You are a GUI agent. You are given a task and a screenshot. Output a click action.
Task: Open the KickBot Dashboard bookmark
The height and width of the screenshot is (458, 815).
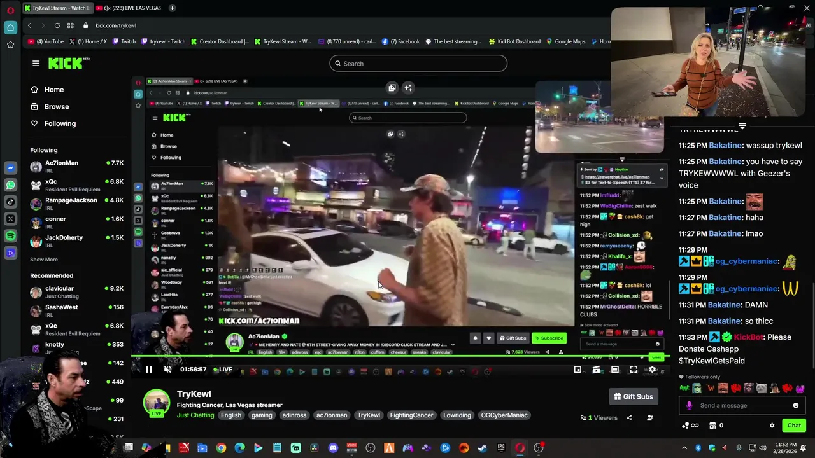pos(514,41)
